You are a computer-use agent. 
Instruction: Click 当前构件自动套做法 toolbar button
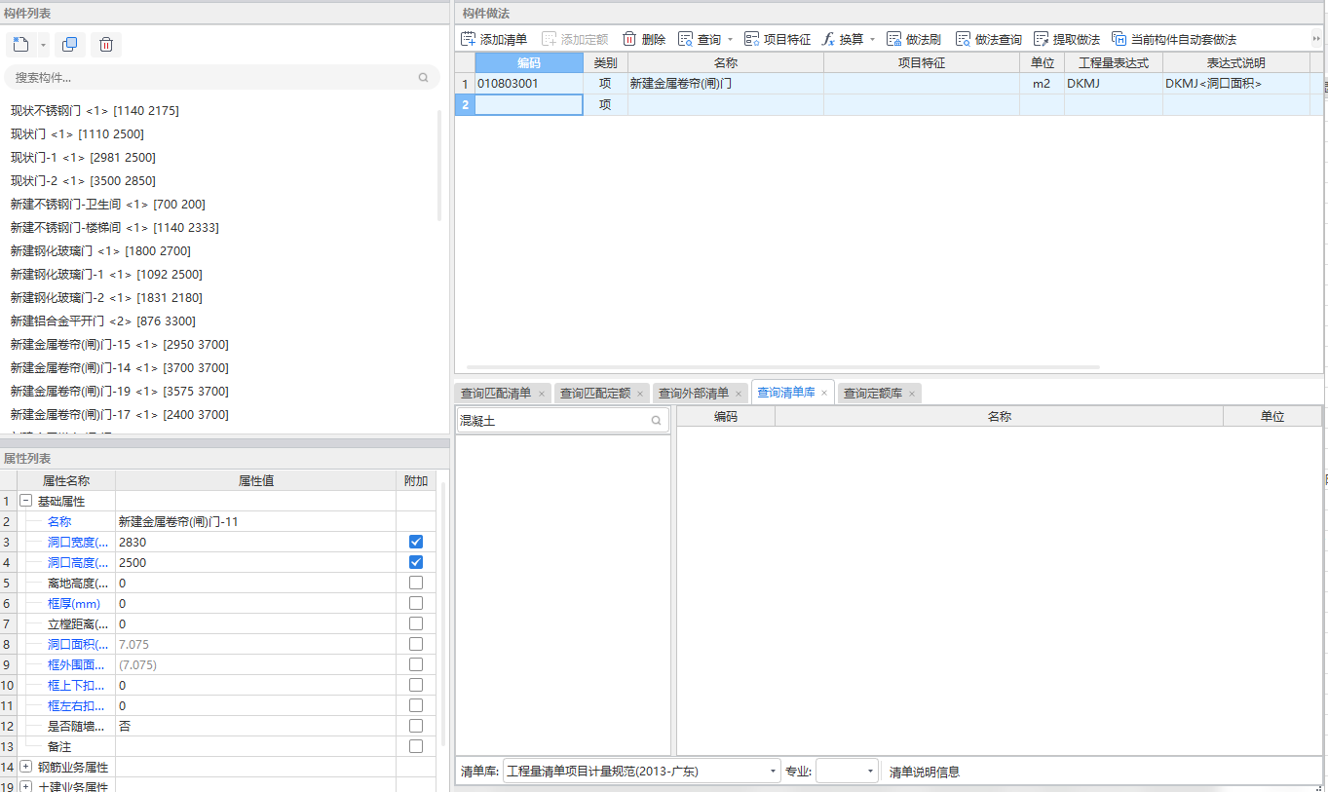coord(1174,40)
